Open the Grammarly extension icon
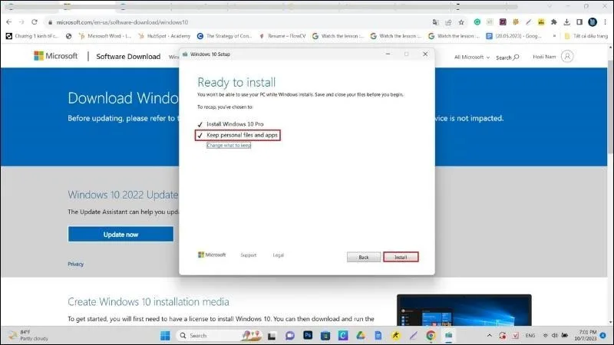614x345 pixels. click(x=477, y=22)
